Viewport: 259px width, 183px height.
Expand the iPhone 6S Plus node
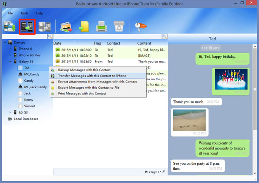(x=10, y=55)
